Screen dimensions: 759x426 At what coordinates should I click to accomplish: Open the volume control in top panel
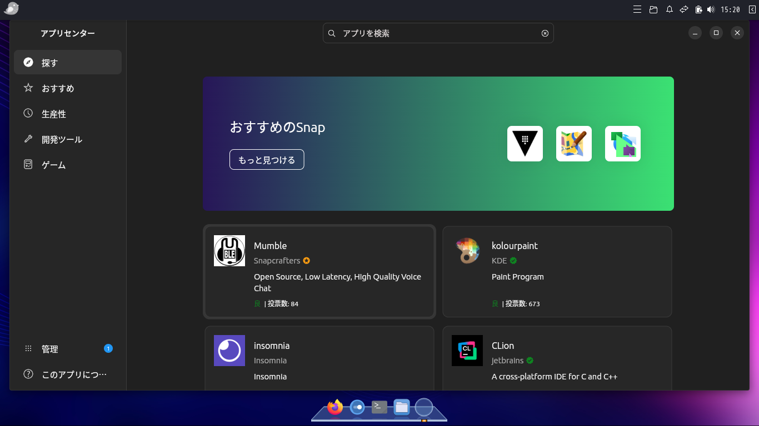711,9
